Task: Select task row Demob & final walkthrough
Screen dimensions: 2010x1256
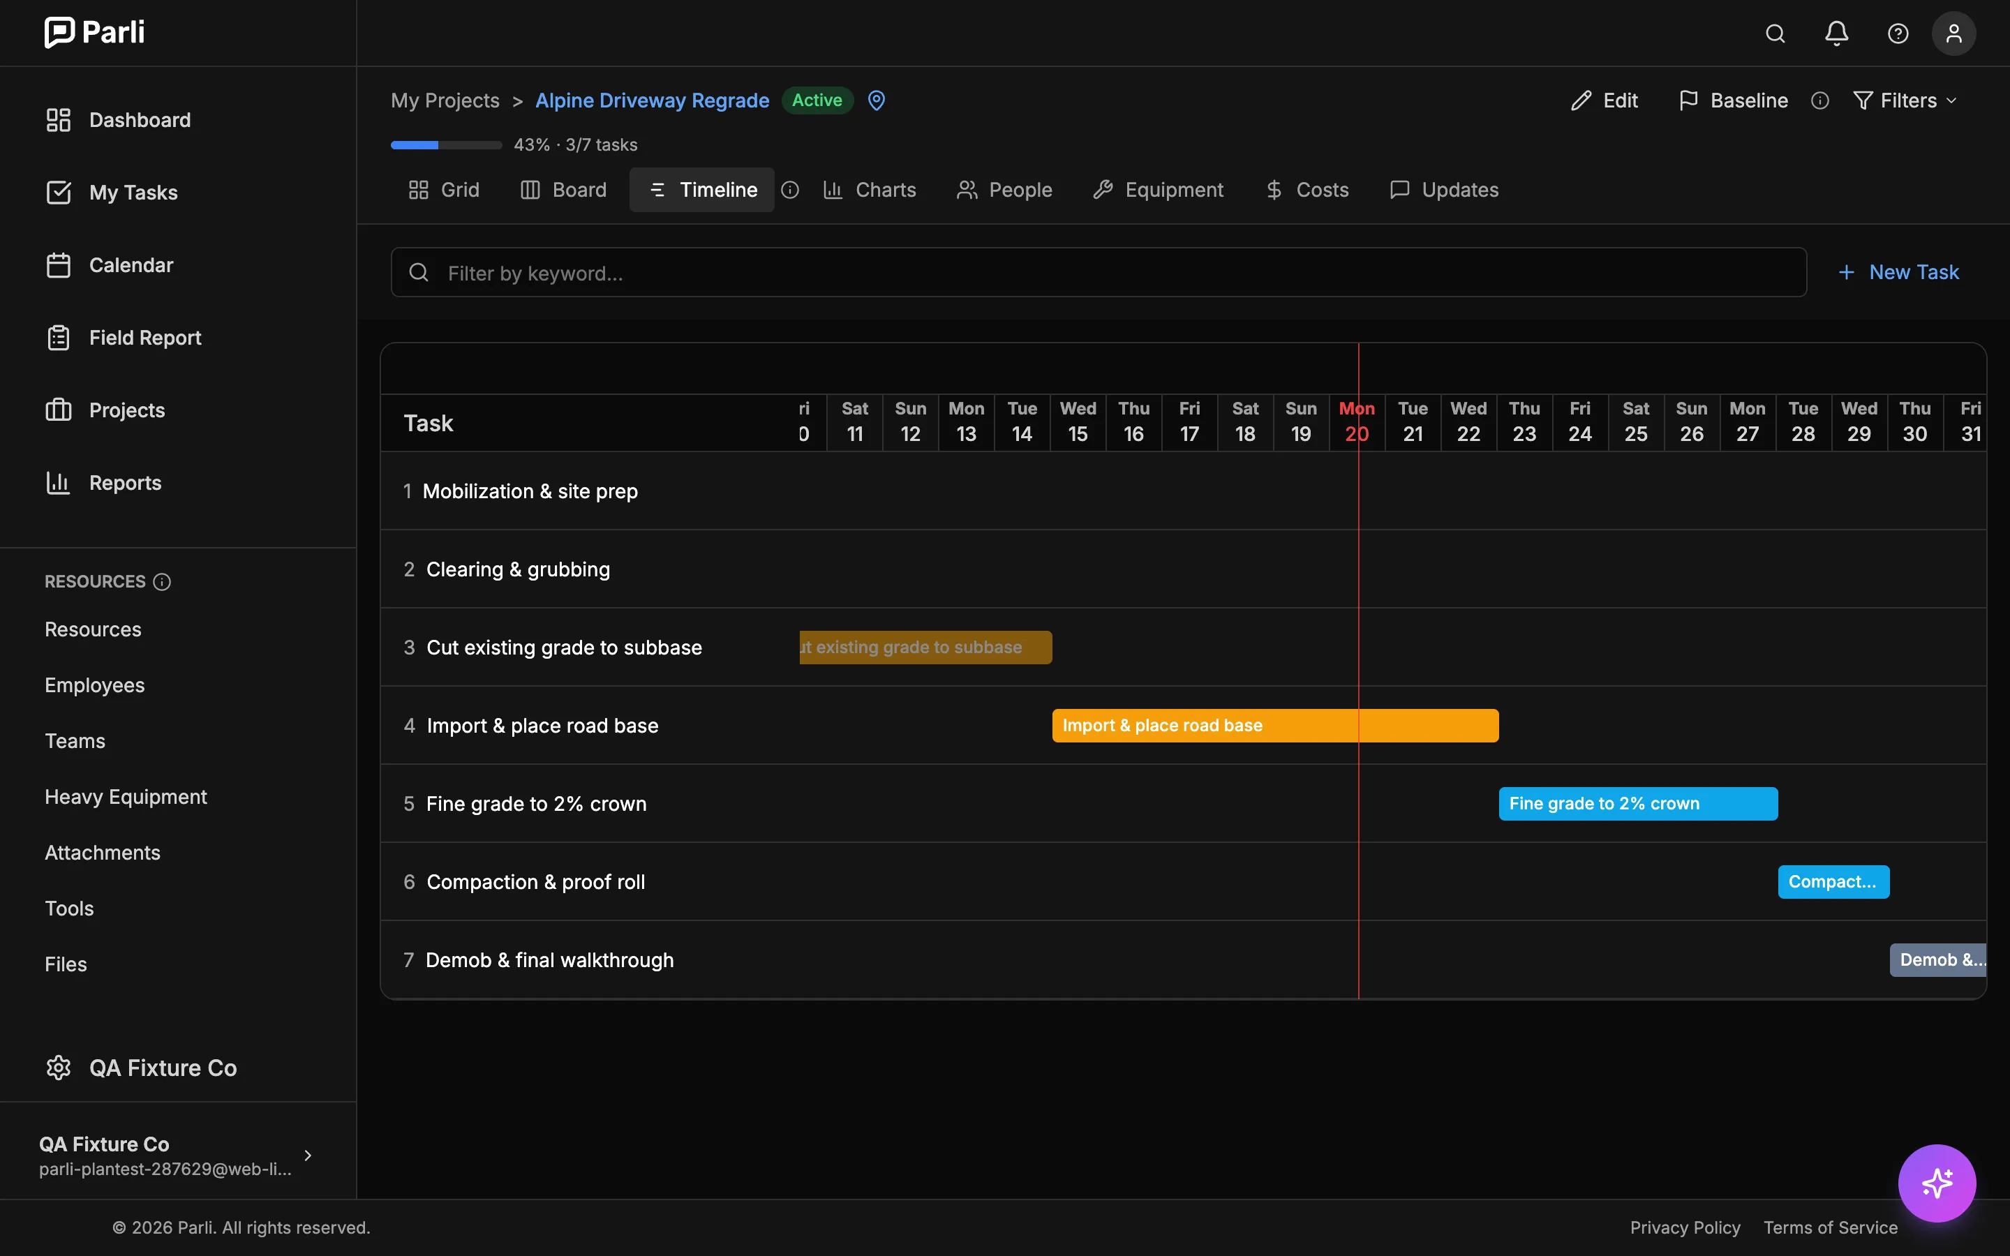Action: tap(1183, 959)
